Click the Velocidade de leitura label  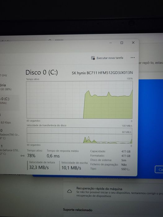coord(42,162)
